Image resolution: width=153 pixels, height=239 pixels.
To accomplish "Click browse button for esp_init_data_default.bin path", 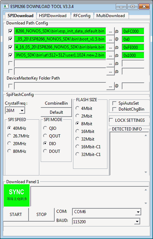I will (x=110, y=31).
